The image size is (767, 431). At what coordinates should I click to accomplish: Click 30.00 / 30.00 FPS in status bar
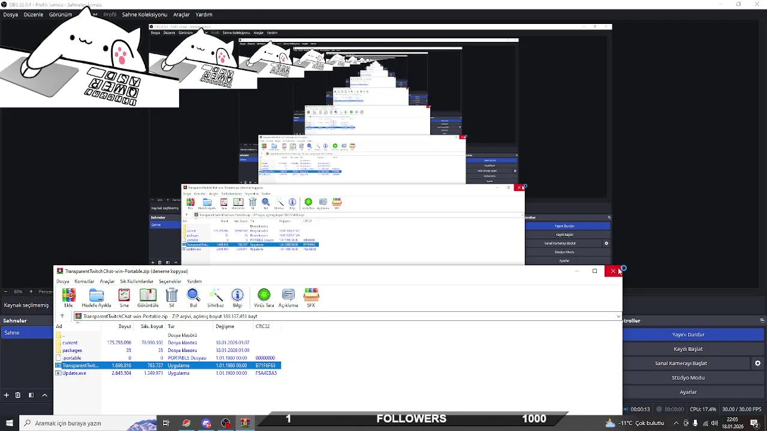coord(743,409)
